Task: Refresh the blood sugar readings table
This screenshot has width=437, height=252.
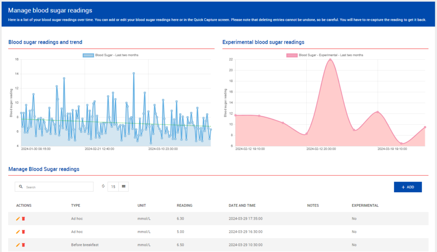Action: [103, 186]
